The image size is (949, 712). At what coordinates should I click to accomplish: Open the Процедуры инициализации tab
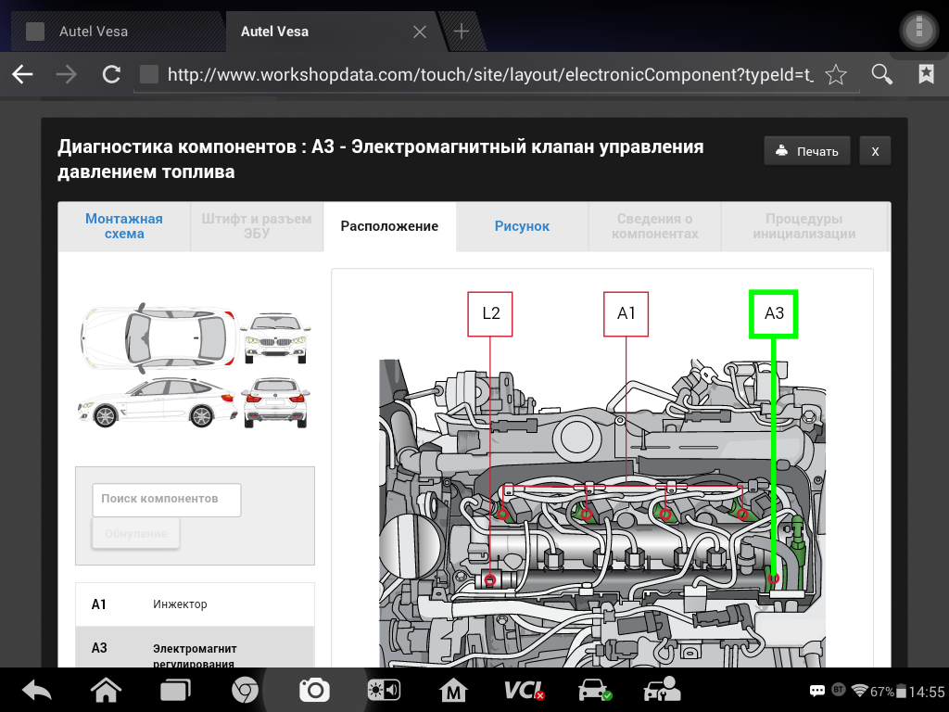click(x=803, y=226)
